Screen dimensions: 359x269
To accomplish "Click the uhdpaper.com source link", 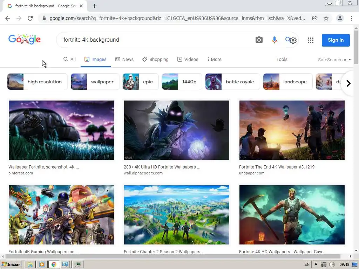I will click(x=252, y=173).
